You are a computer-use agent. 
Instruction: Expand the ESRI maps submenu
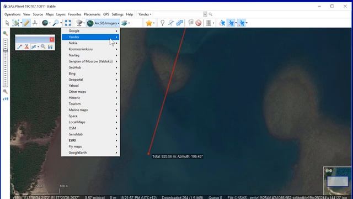(x=90, y=140)
